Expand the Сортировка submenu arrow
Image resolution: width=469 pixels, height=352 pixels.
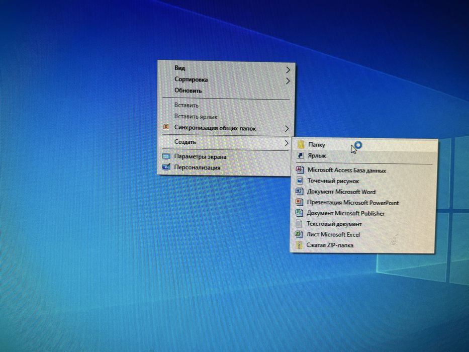(288, 81)
